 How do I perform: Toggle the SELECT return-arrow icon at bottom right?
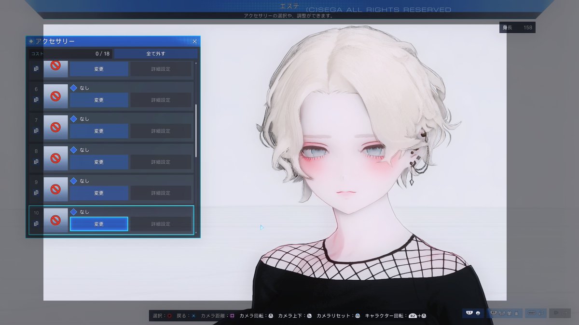click(x=536, y=313)
